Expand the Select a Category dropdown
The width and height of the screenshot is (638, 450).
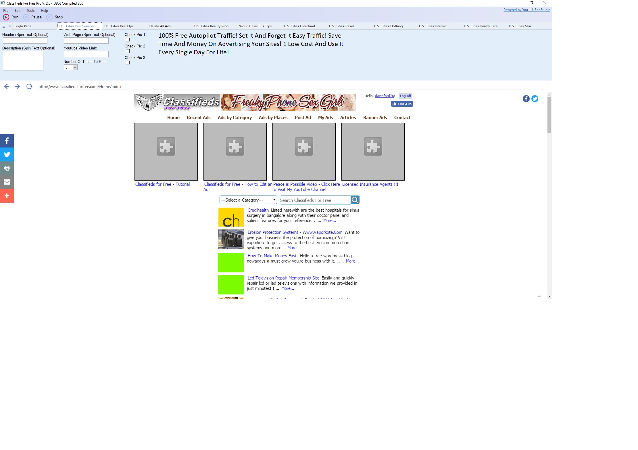[248, 200]
